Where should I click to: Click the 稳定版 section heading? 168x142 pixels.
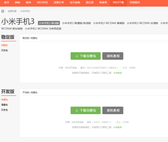click(8, 37)
